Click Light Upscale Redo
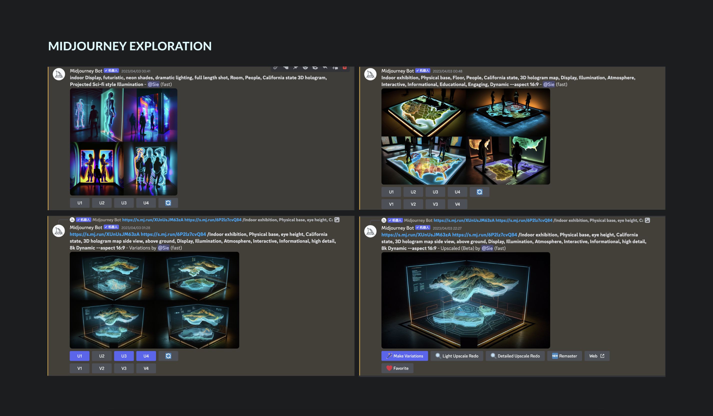The height and width of the screenshot is (416, 713). click(457, 356)
